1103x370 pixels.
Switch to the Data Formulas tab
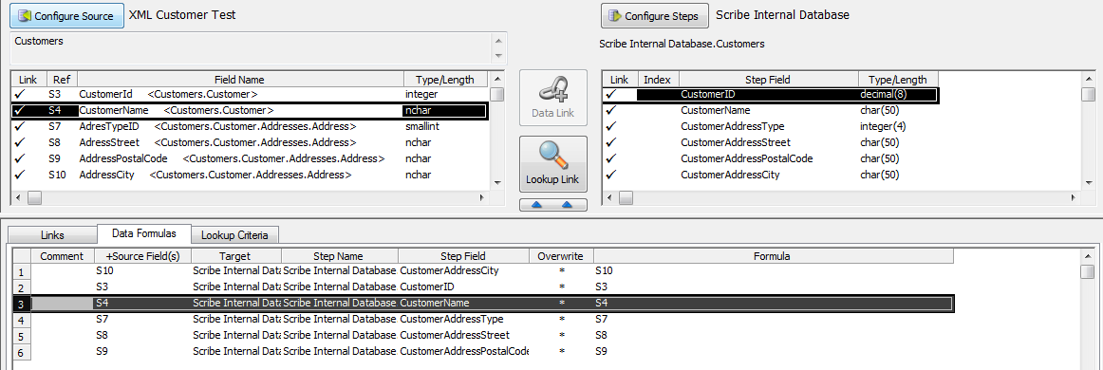point(143,233)
